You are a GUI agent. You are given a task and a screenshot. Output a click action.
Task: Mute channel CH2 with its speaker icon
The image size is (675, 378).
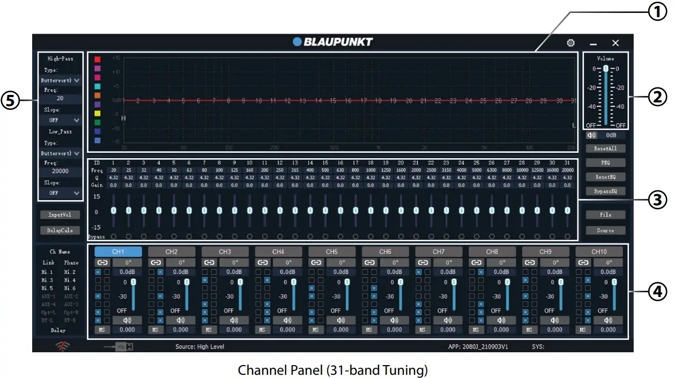(x=181, y=320)
